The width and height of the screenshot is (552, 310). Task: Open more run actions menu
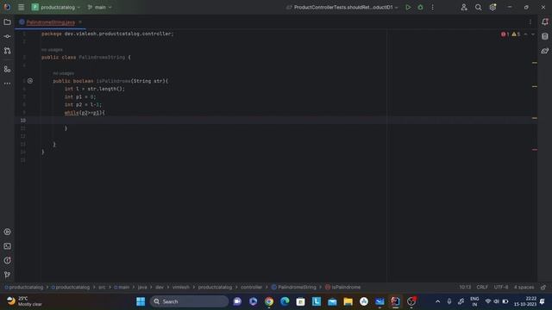433,7
